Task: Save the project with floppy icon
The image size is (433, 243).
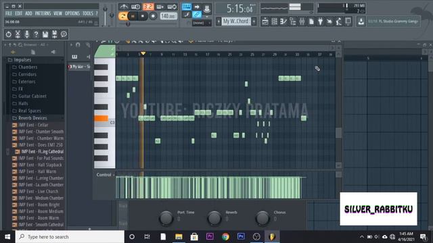Action: 45,34
